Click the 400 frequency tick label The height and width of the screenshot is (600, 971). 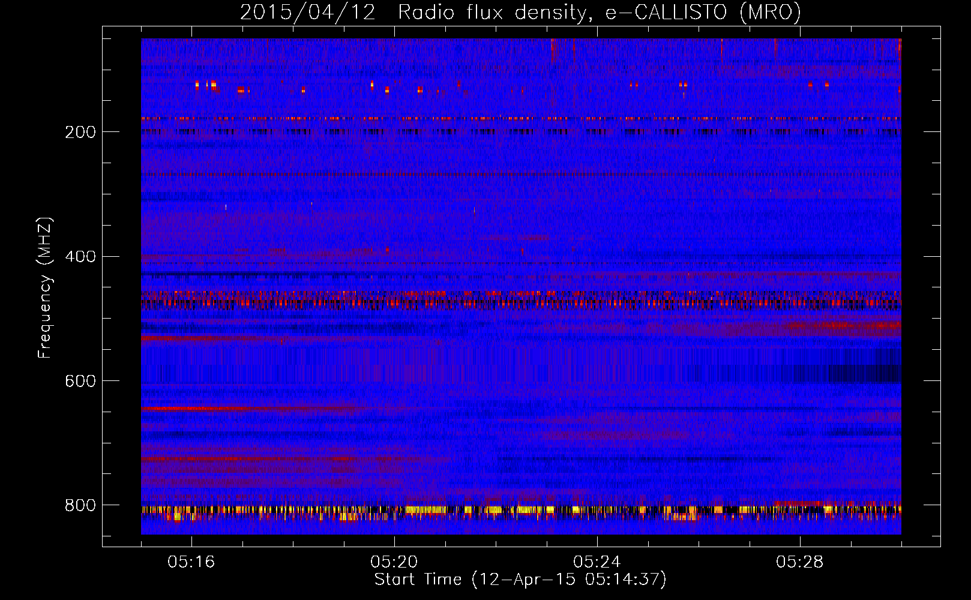80,257
